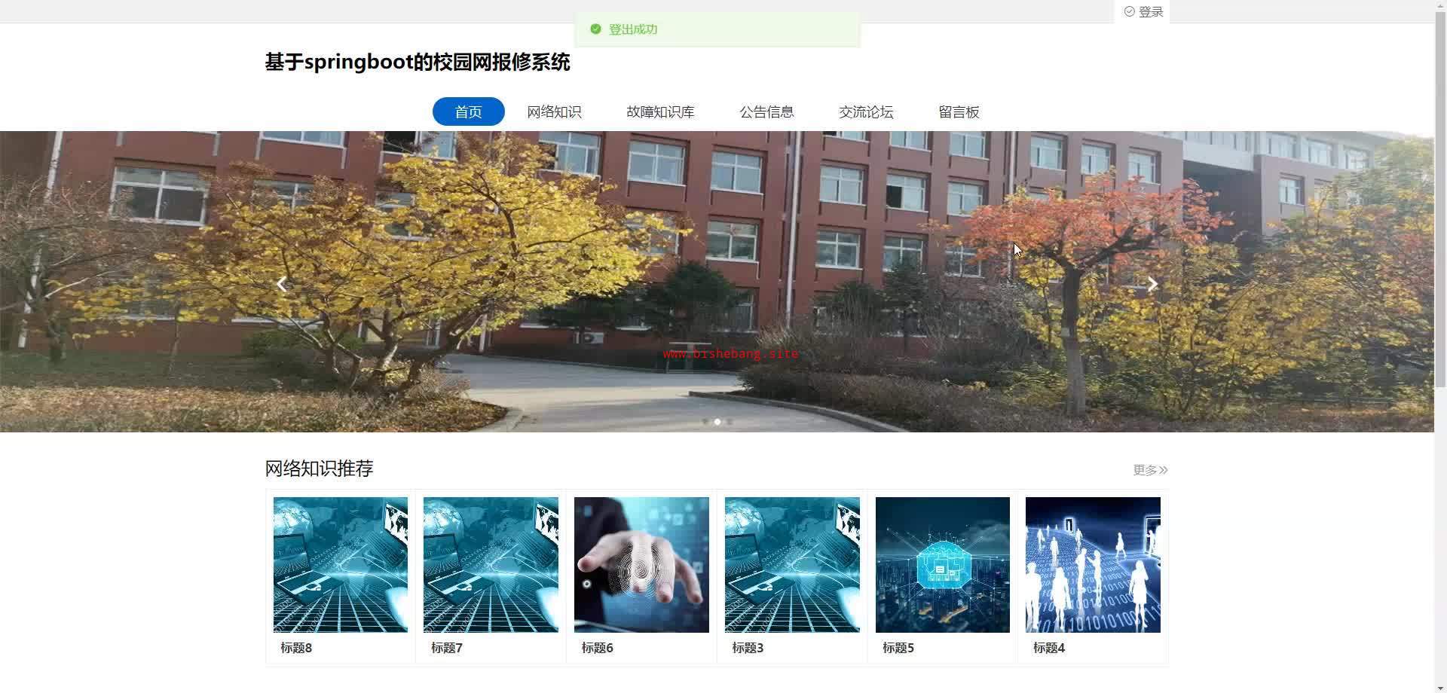1447x693 pixels.
Task: Click the 登出成功 notification message
Action: [633, 29]
